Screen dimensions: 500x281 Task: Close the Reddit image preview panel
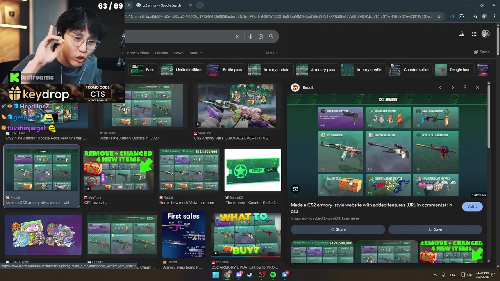point(477,87)
